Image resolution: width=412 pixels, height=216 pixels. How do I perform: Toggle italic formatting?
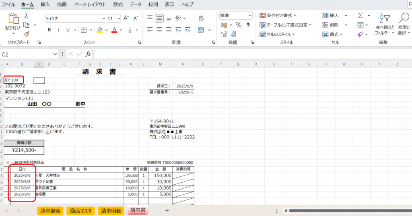[x=59, y=30]
